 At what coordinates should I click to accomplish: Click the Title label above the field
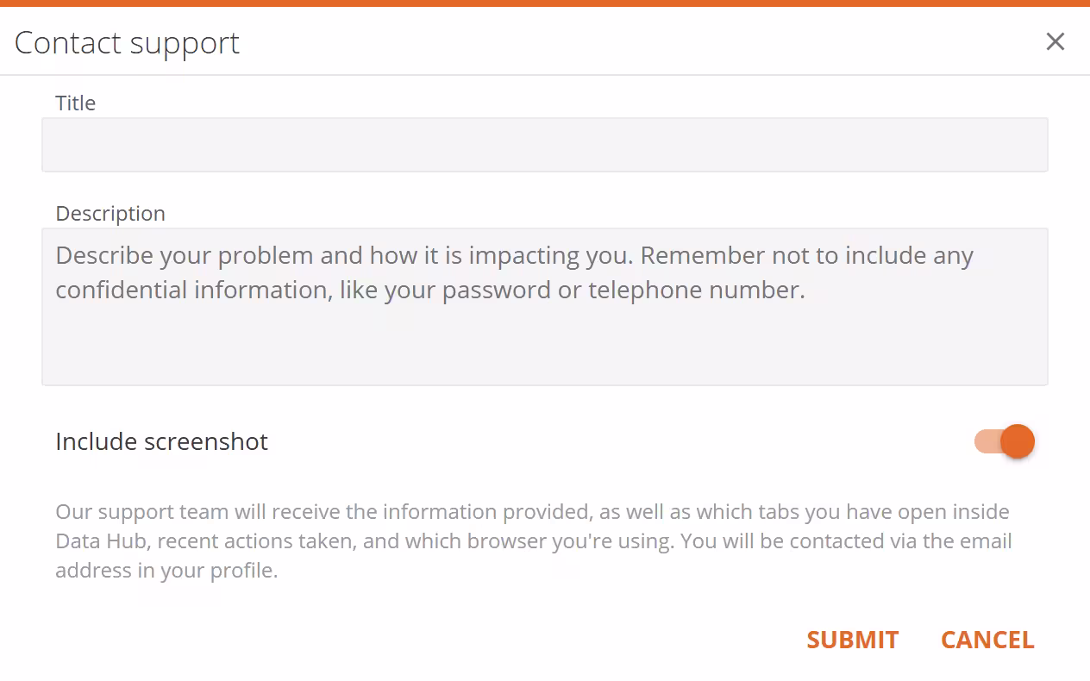[x=76, y=103]
